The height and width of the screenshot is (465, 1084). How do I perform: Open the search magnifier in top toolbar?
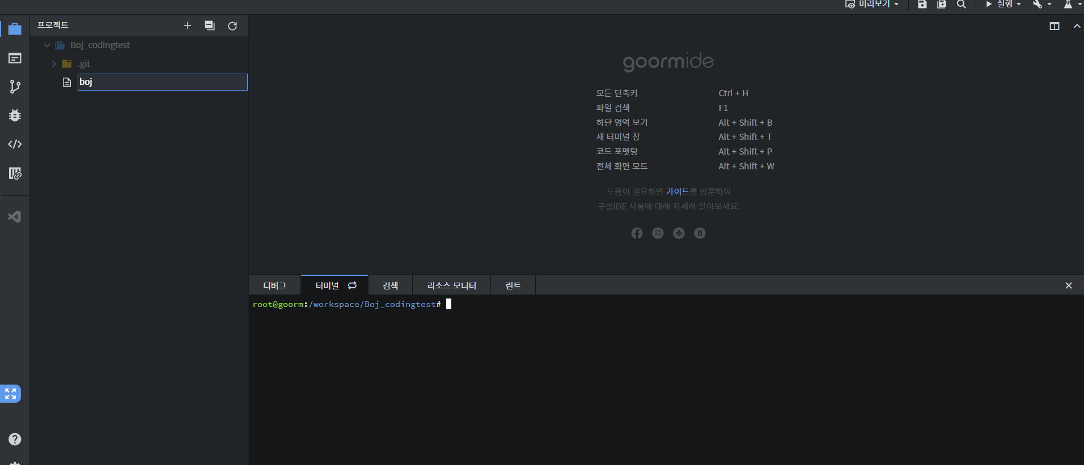point(962,4)
